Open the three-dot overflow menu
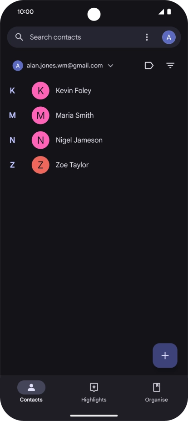This screenshot has width=188, height=421. tap(147, 37)
